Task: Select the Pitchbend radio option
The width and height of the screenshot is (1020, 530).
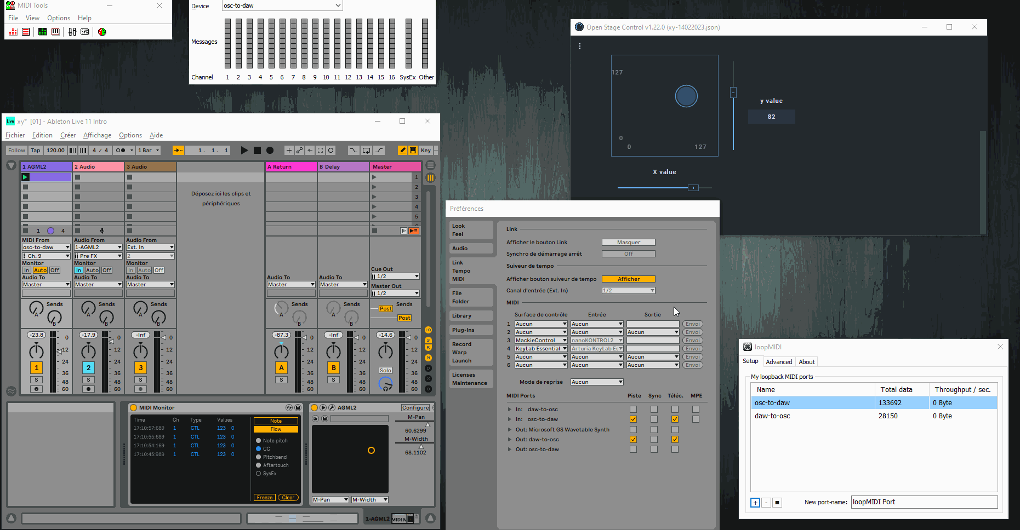Action: pos(258,457)
